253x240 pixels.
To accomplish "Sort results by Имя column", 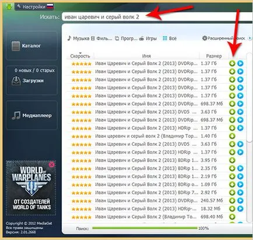I will coord(146,56).
